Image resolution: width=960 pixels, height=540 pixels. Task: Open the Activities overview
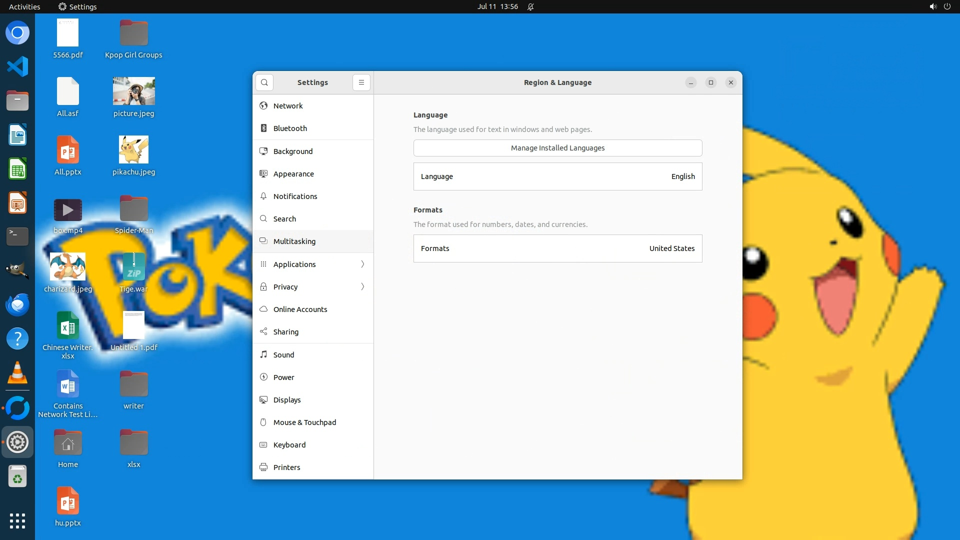(x=24, y=6)
